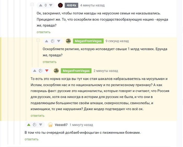Click avatar on the 9-seconds-ago MeganFromVegas reply
This screenshot has width=183, height=147.
68,41
